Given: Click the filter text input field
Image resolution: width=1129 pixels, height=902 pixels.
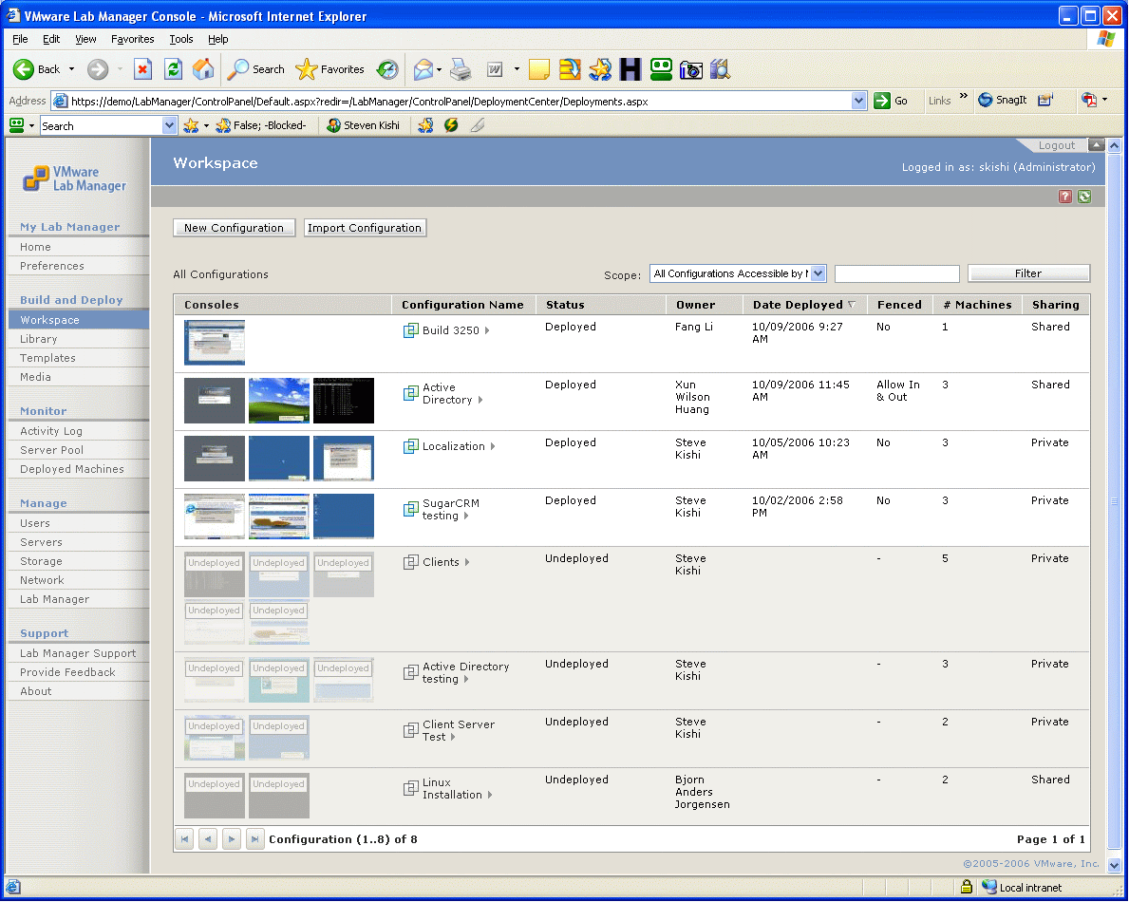Looking at the screenshot, I should click(897, 273).
